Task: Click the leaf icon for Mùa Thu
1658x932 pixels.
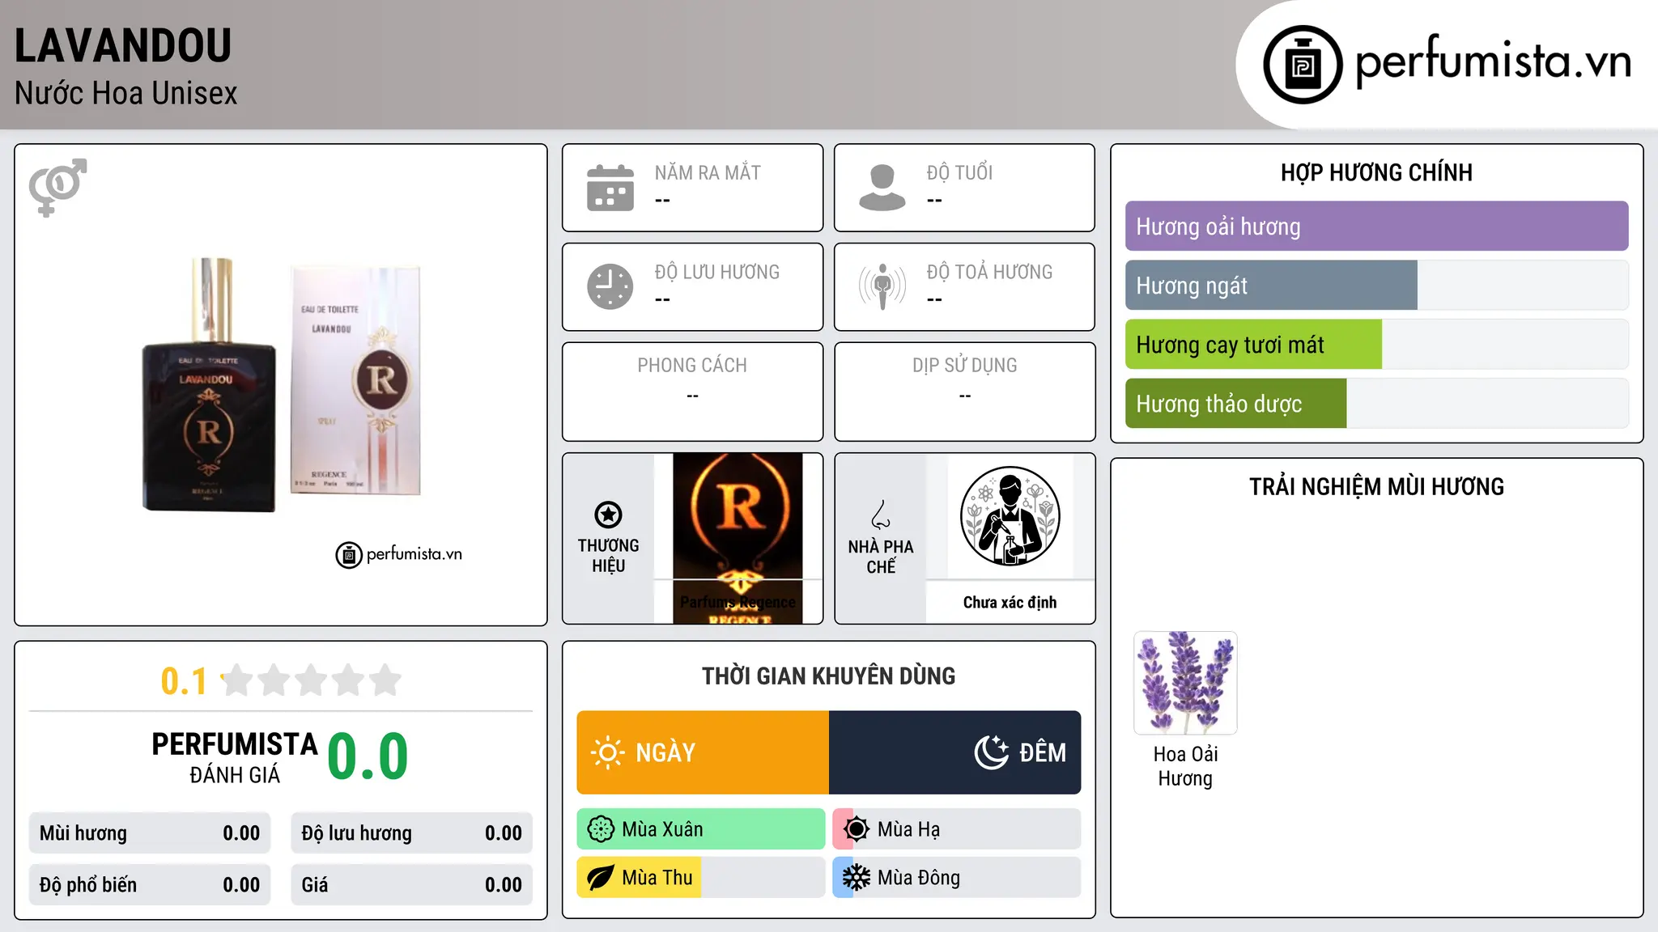Action: [x=601, y=878]
